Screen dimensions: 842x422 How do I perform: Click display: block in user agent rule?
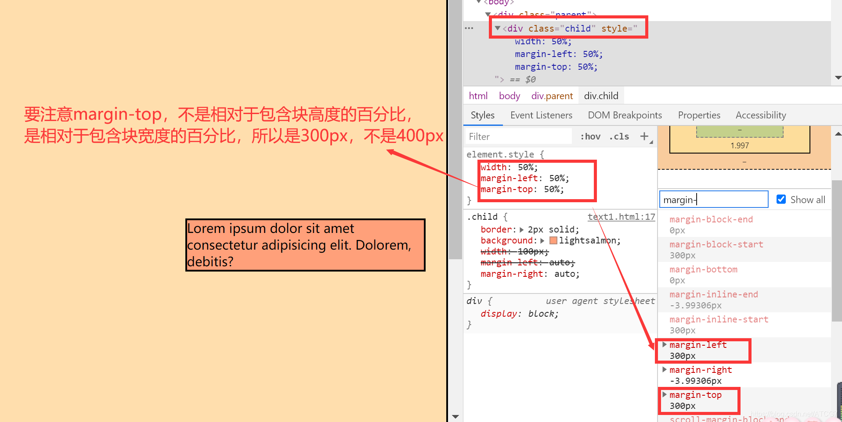click(520, 314)
